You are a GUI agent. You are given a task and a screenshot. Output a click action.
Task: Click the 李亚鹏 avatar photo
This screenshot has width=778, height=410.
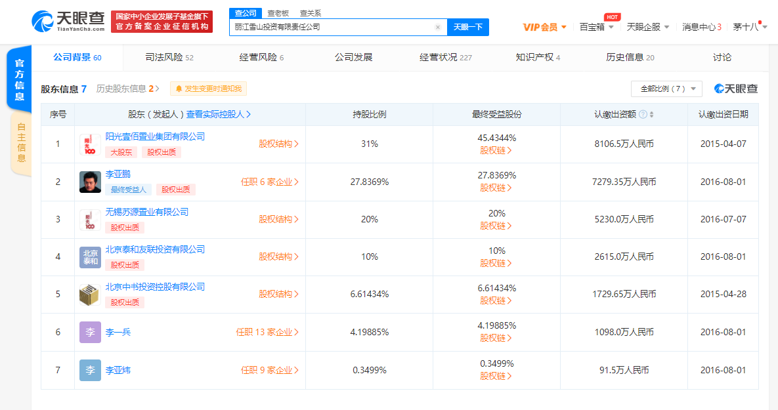90,182
